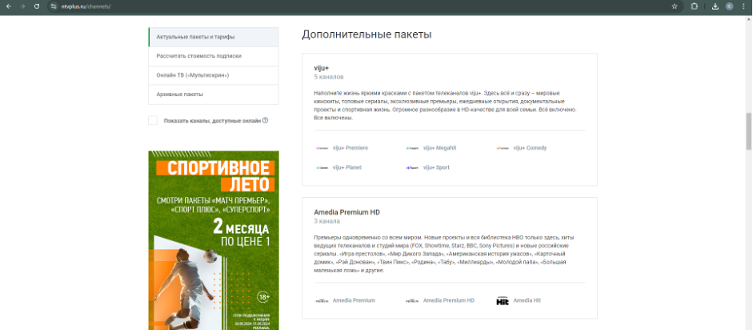Open 'Спортивное лето' promo banner

213,240
